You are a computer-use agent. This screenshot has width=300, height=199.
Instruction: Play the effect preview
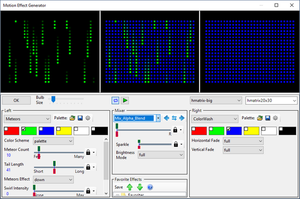(125, 101)
